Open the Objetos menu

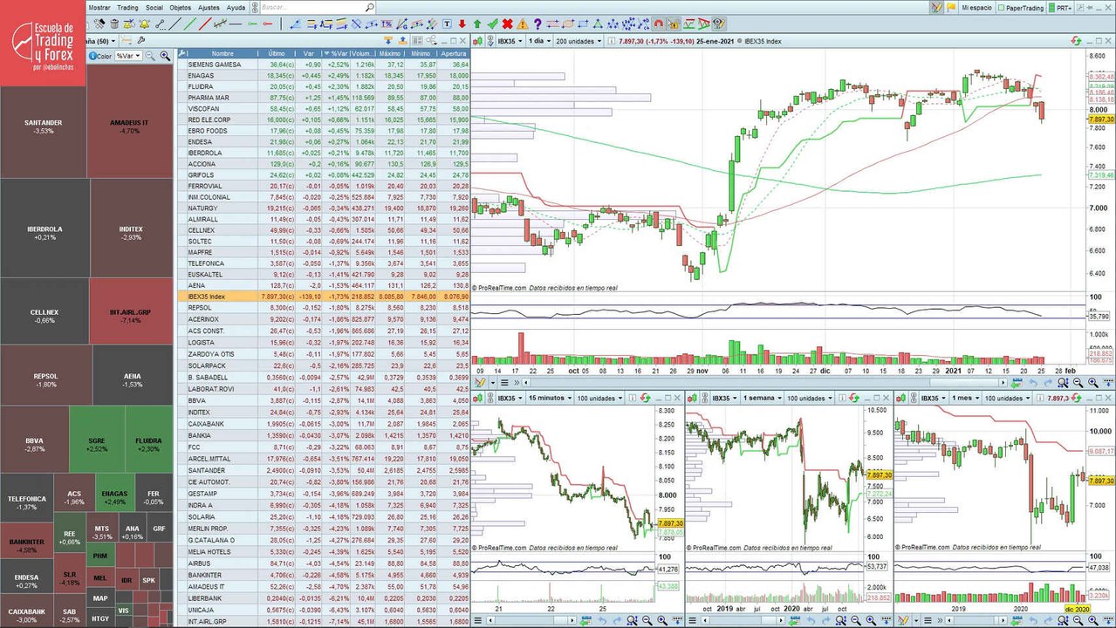pyautogui.click(x=181, y=7)
